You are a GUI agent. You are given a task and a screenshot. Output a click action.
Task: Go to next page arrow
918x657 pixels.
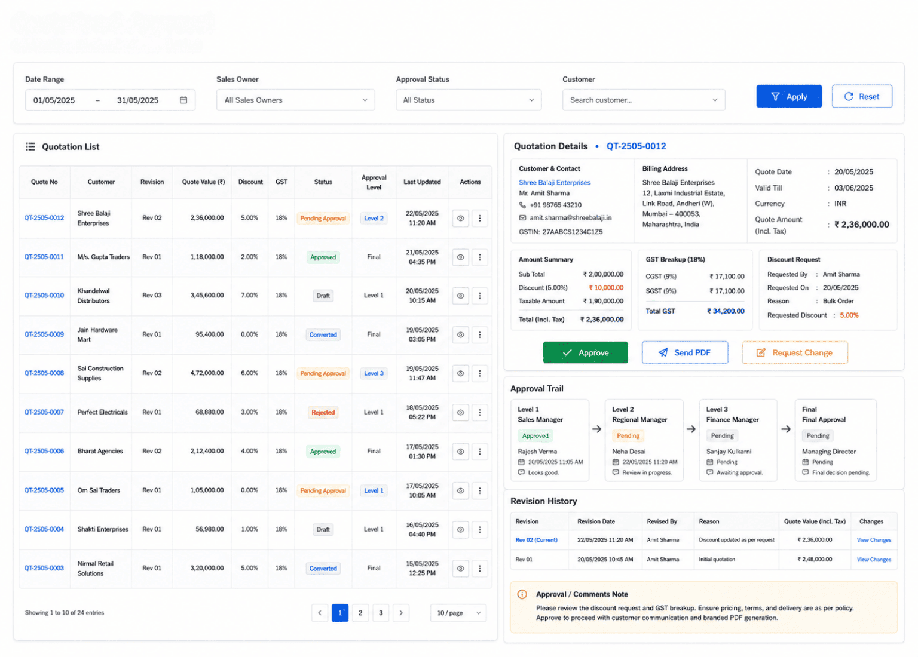(x=401, y=613)
